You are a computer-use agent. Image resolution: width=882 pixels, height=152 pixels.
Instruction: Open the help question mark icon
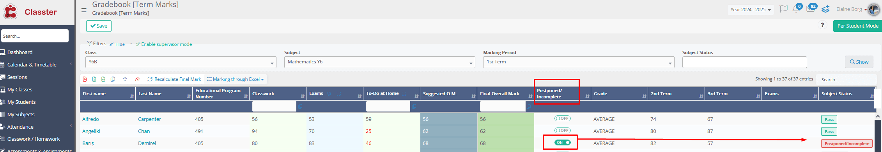point(822,25)
